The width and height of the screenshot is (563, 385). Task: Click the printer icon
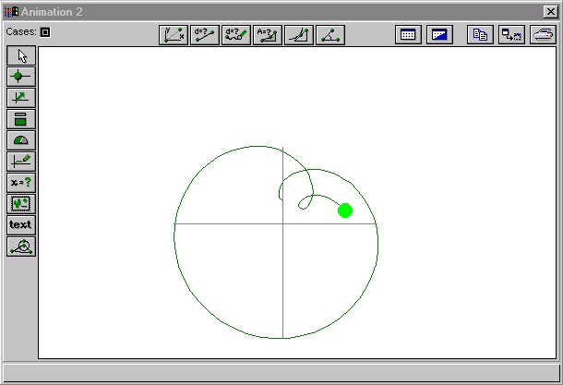tap(543, 35)
